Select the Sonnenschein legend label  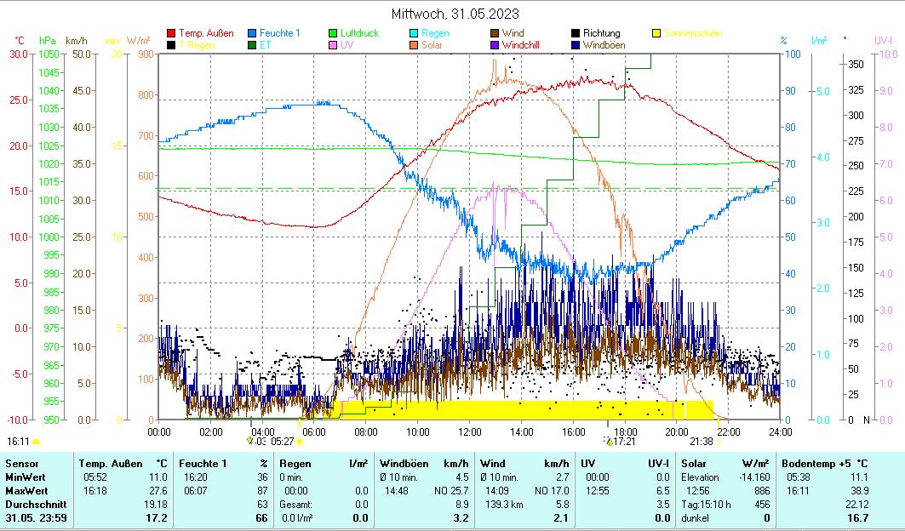pyautogui.click(x=693, y=33)
